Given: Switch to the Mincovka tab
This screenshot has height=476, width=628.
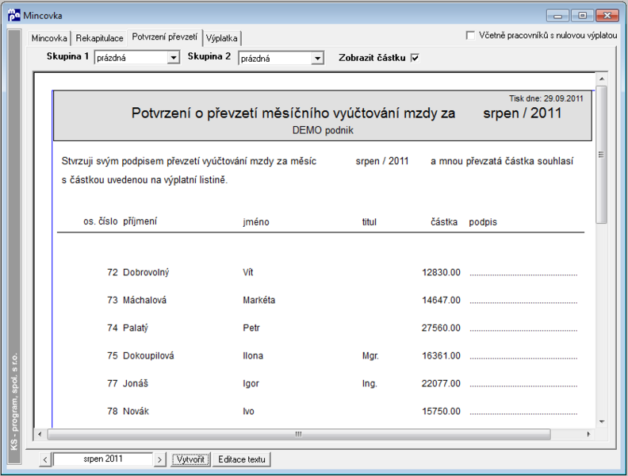Looking at the screenshot, I should tap(49, 38).
